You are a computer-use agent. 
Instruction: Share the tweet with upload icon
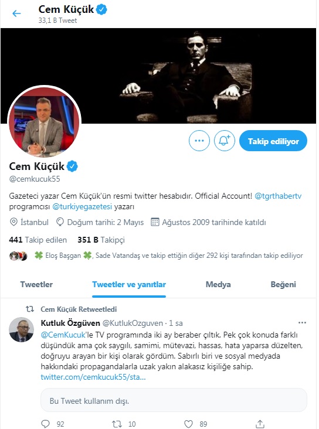coord(260,424)
